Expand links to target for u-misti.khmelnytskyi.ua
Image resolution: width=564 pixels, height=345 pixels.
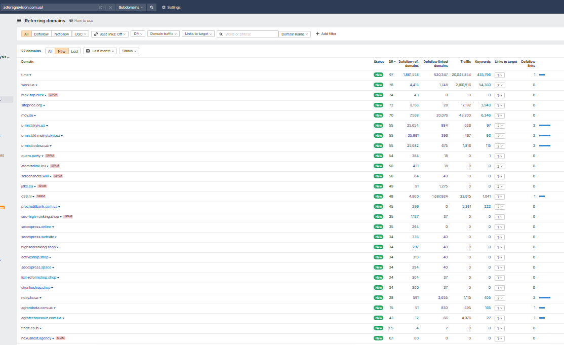point(500,136)
